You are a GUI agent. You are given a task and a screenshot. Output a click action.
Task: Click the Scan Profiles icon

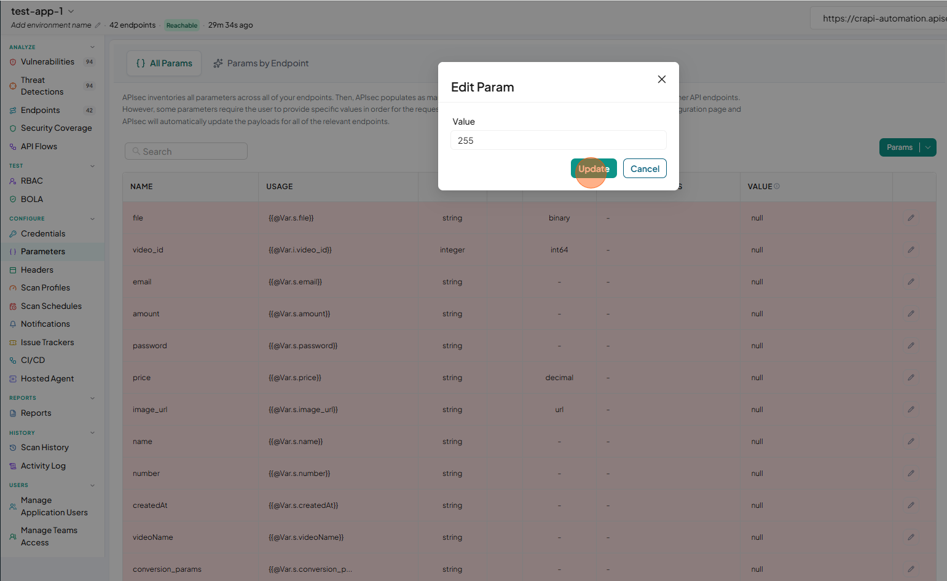pyautogui.click(x=13, y=288)
